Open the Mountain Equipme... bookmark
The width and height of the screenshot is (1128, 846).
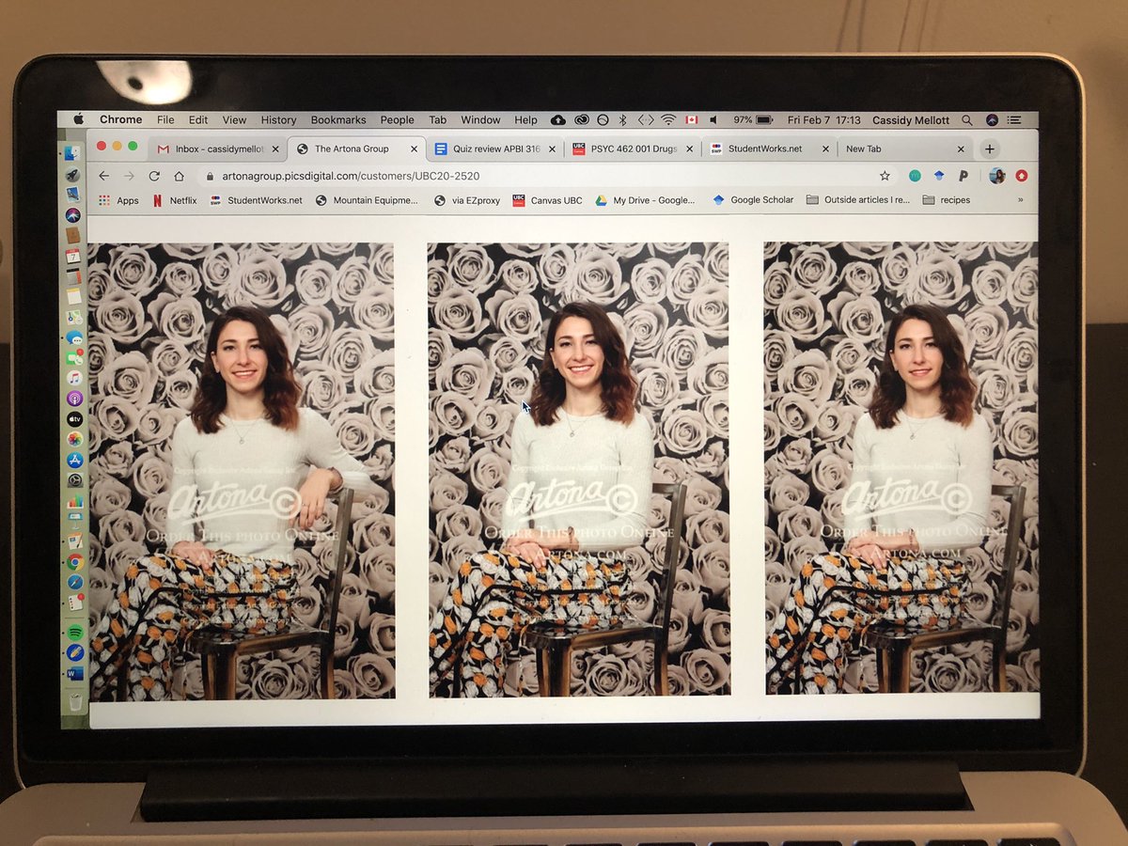coord(368,200)
